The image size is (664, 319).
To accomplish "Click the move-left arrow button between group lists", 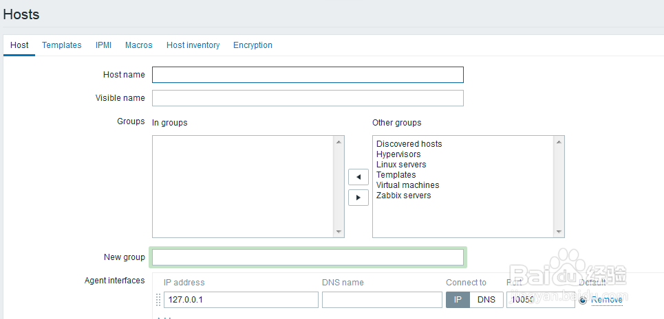I will (x=358, y=177).
